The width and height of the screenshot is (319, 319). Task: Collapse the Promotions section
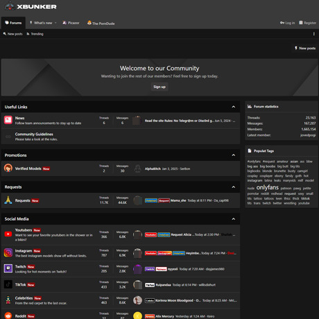(234, 155)
